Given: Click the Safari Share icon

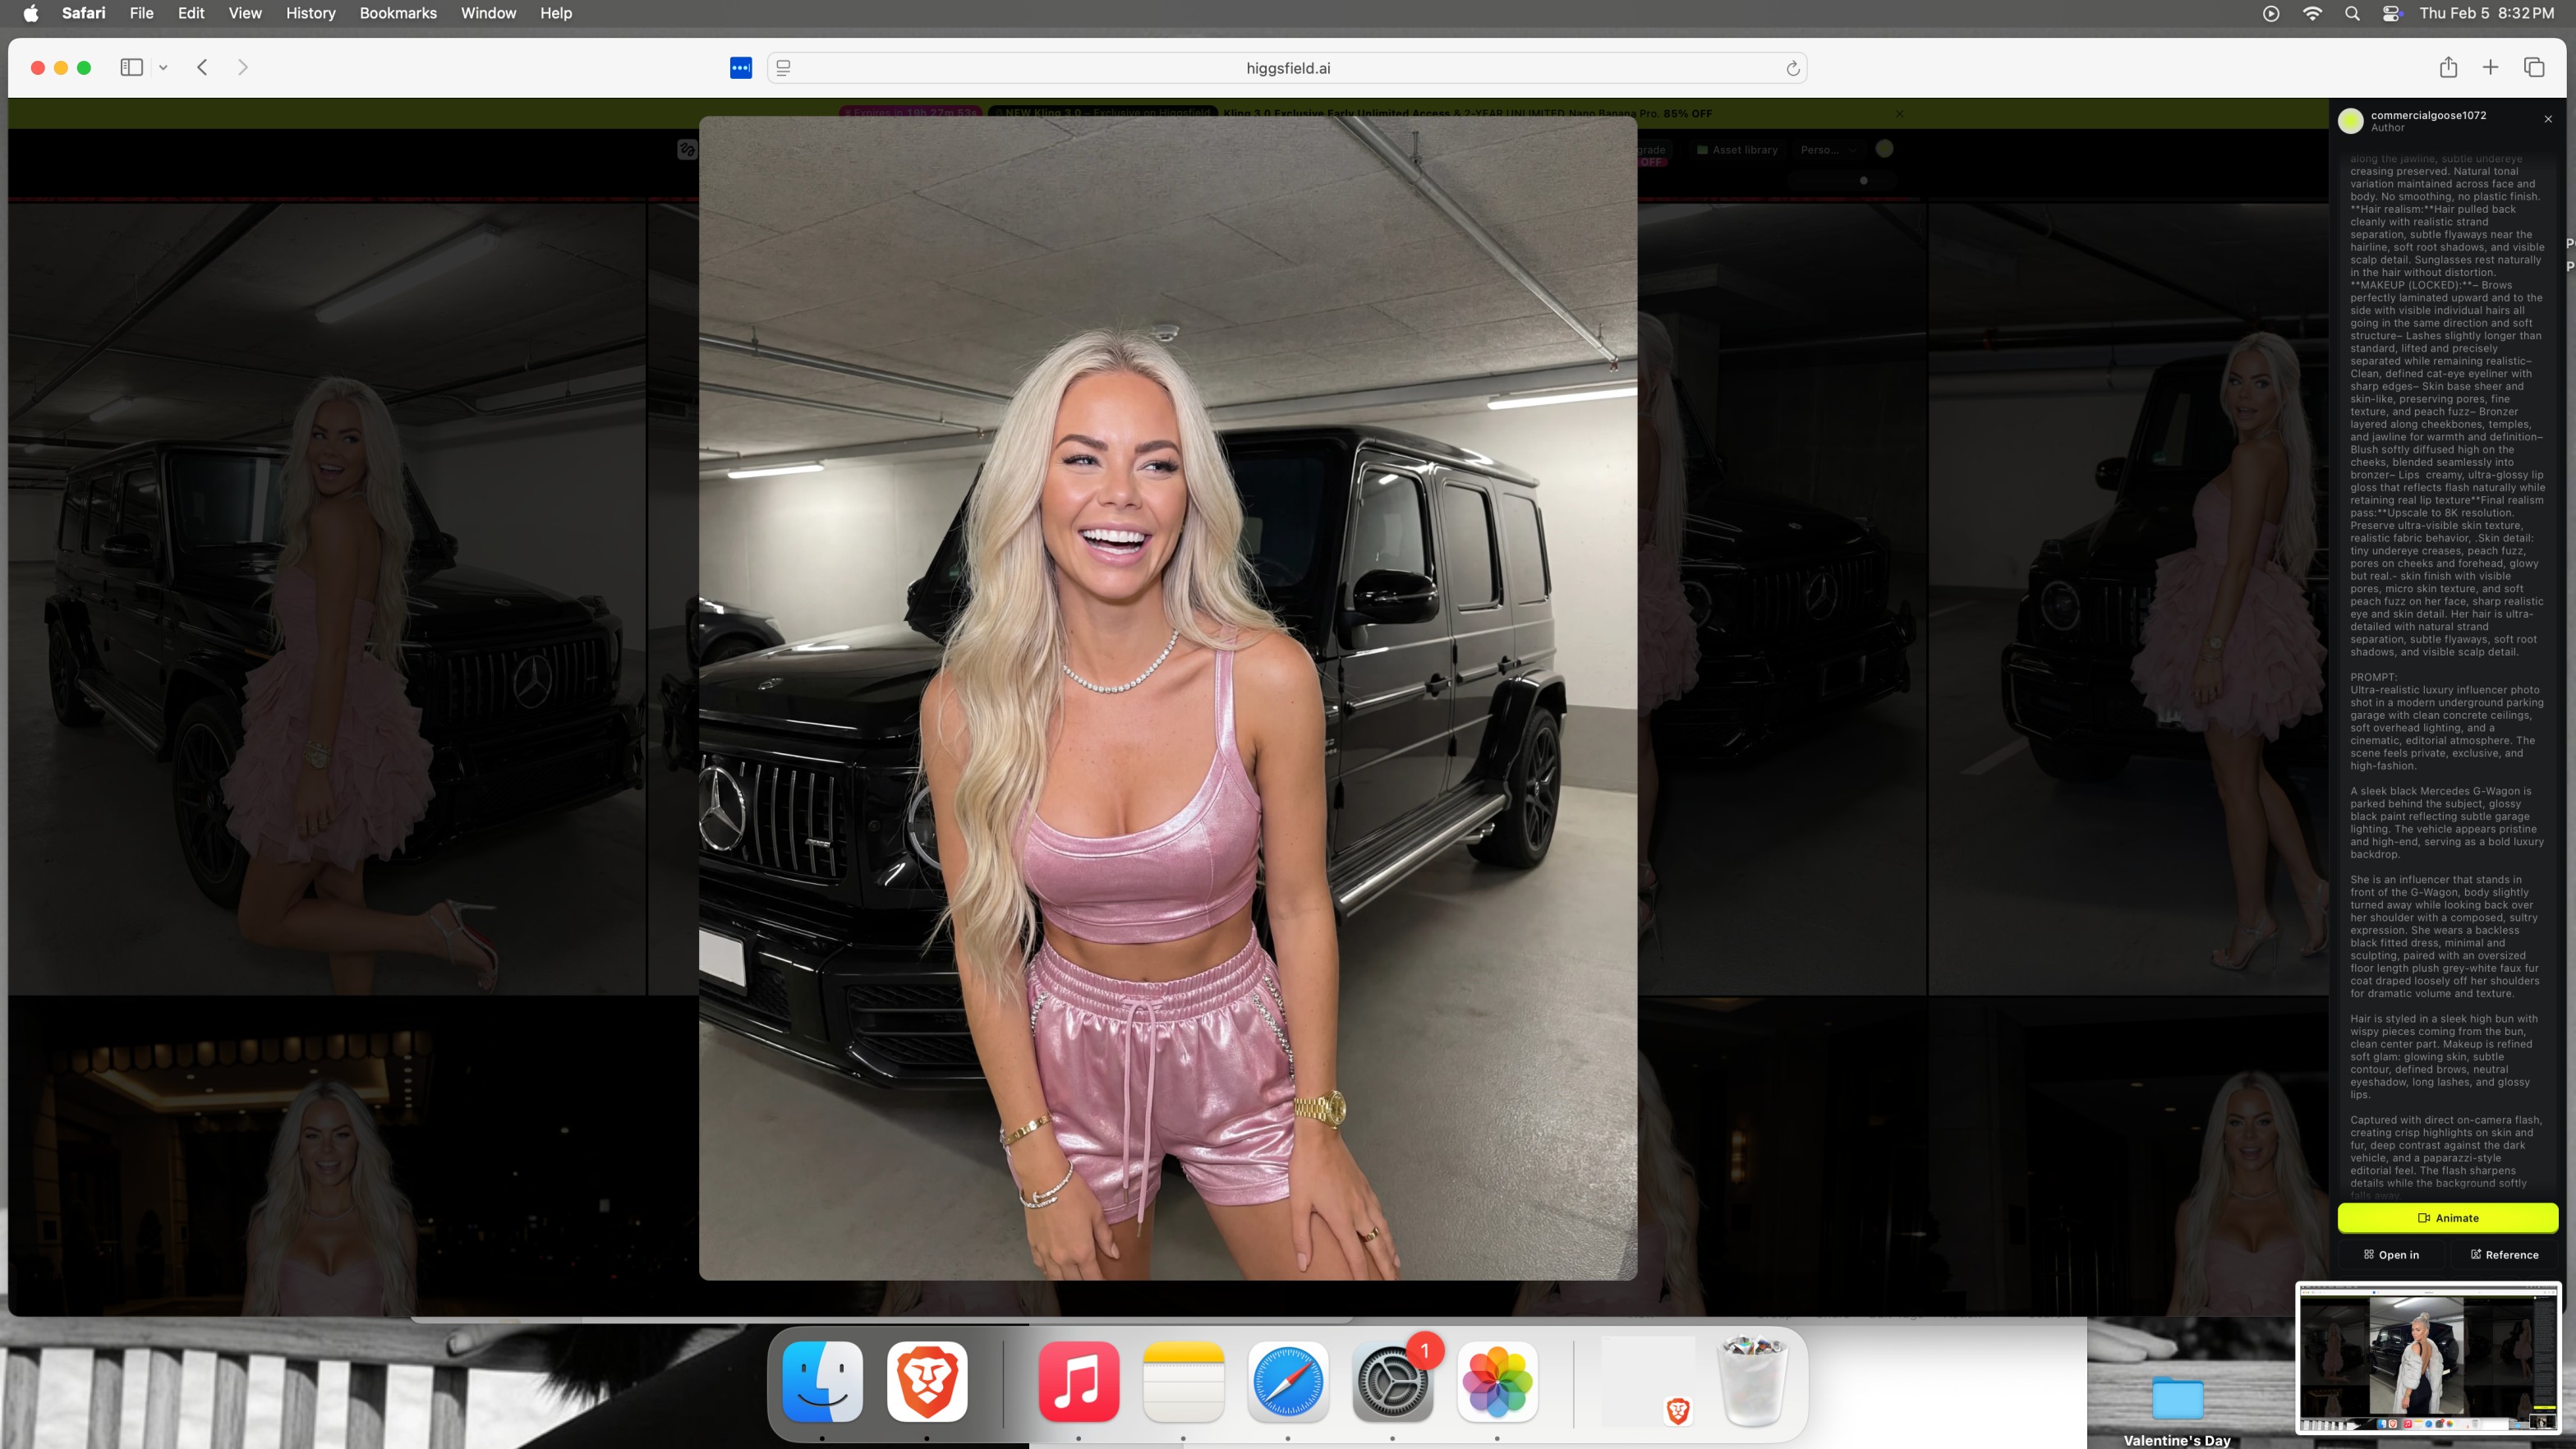Looking at the screenshot, I should pyautogui.click(x=2448, y=67).
